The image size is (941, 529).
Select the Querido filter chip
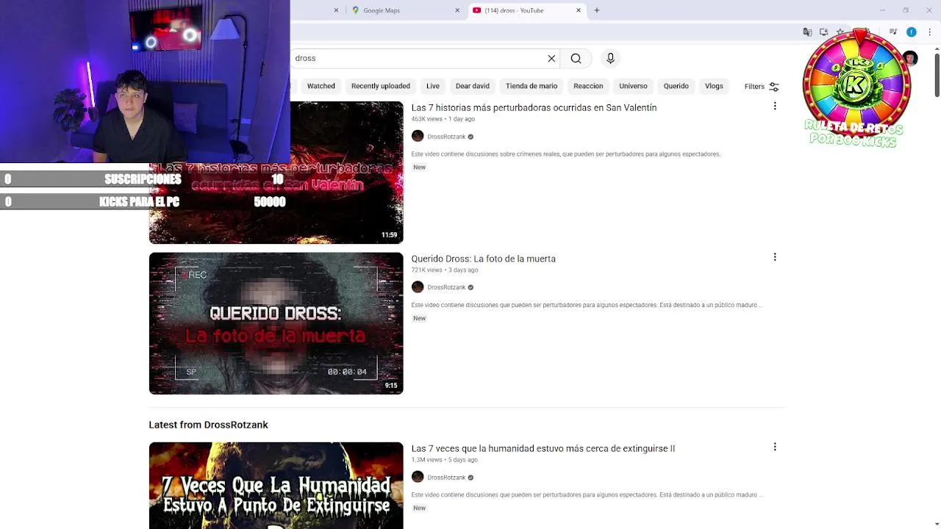pos(676,86)
